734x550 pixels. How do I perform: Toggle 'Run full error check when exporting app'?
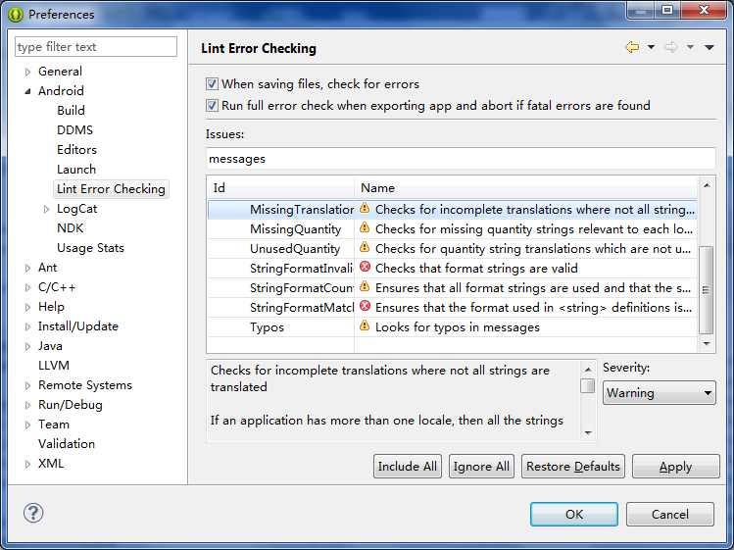(212, 106)
